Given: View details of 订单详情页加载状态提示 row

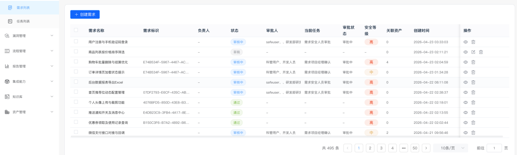Looking at the screenshot, I should pyautogui.click(x=466, y=72).
